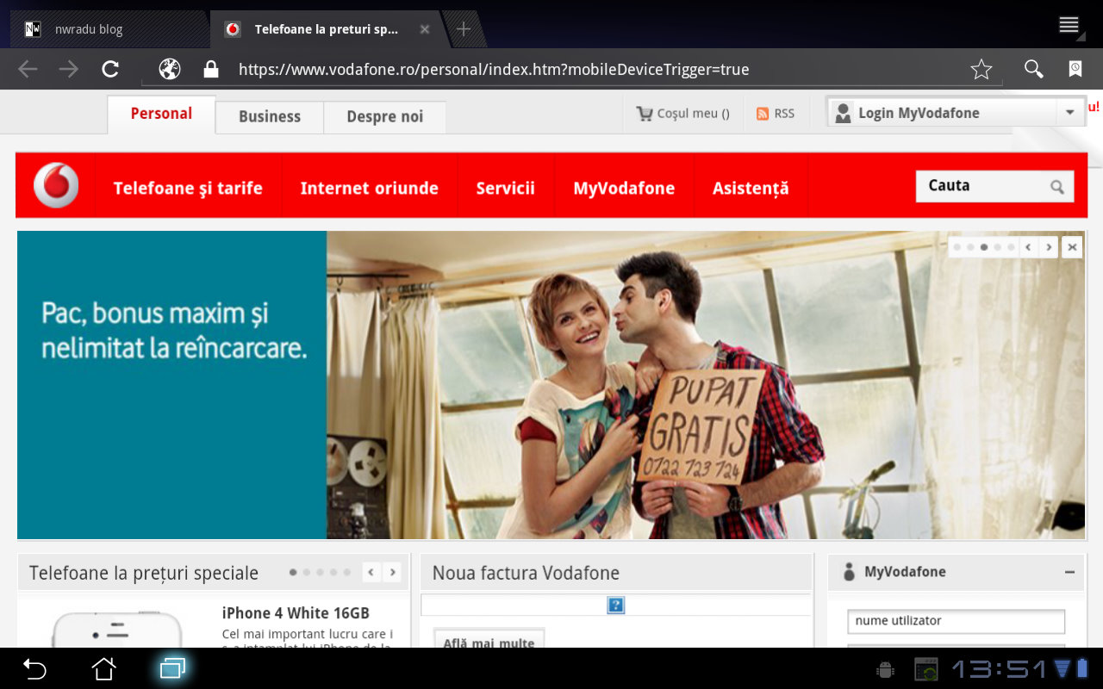Click the iPhone 4 White product image
The image size is (1103, 689).
[x=117, y=629]
